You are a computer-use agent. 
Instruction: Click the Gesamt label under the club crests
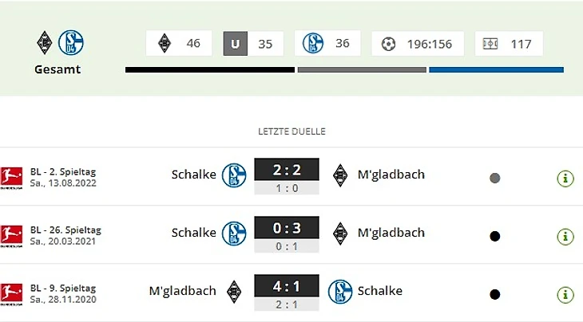pyautogui.click(x=58, y=69)
